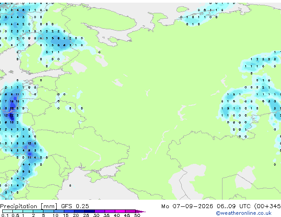Click the 'GFS 0.25' model label
281x217 pixels.
coord(75,206)
